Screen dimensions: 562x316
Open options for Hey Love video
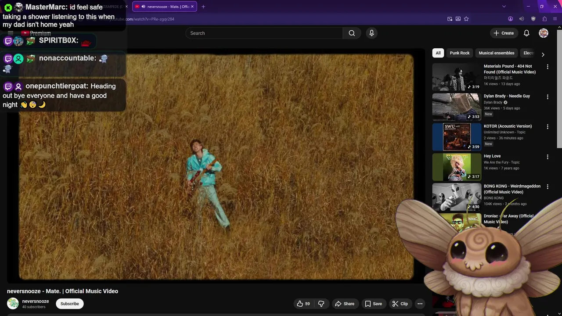pos(548,157)
